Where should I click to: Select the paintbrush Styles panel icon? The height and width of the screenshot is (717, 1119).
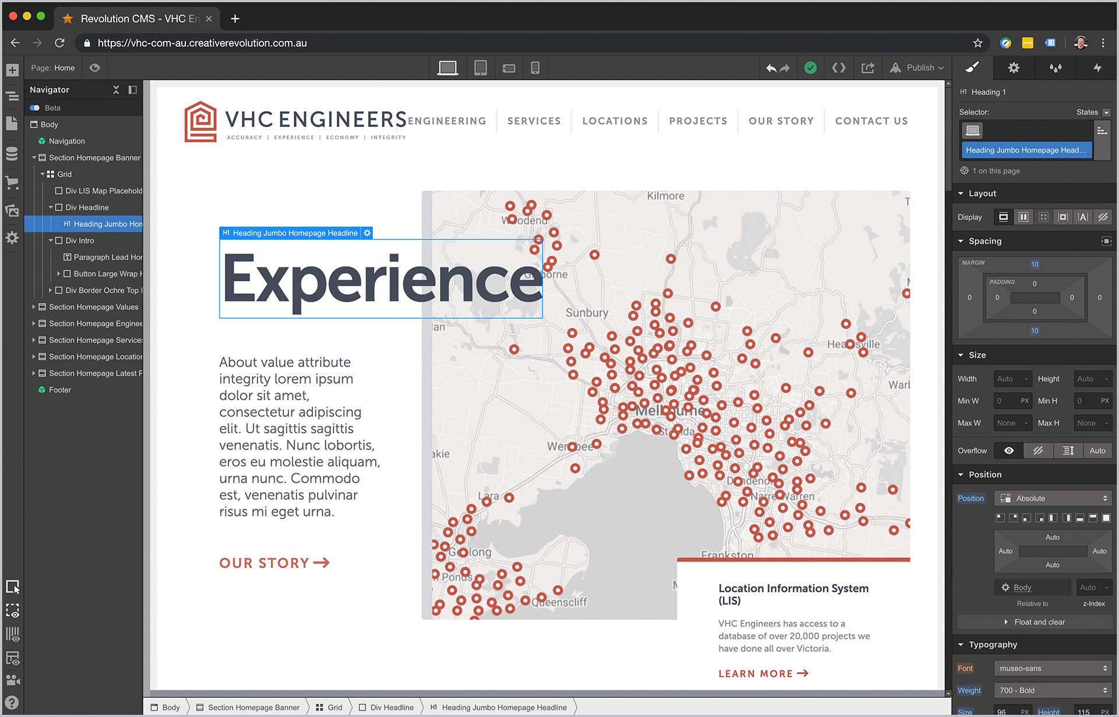[x=972, y=68]
